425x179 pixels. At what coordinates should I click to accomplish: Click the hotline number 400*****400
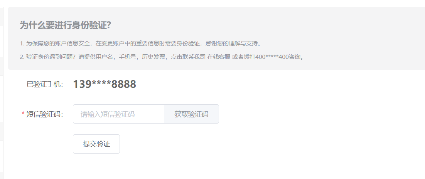272,57
